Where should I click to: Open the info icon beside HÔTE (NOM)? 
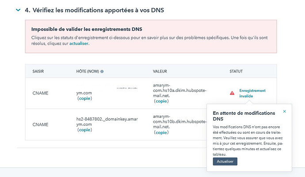(102, 72)
